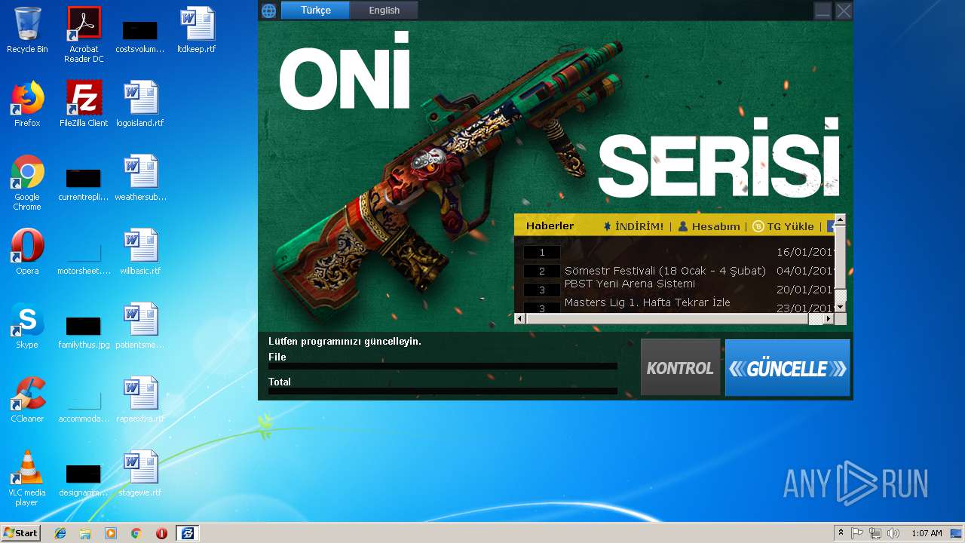Show hidden system tray icons
The height and width of the screenshot is (543, 965).
pyautogui.click(x=841, y=533)
